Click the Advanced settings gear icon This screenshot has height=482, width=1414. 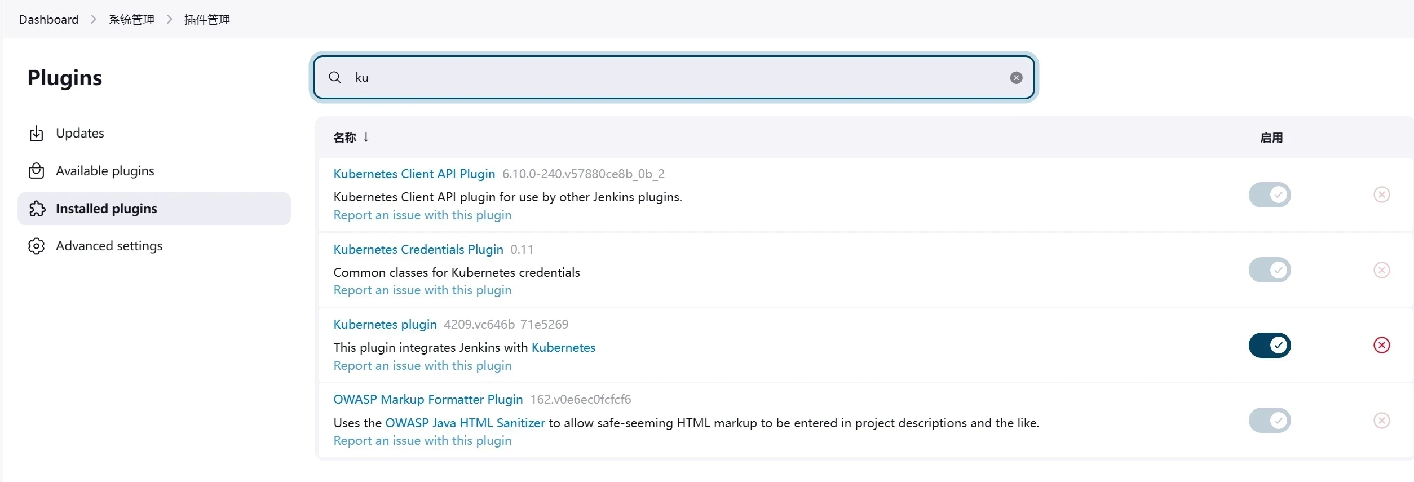click(36, 246)
